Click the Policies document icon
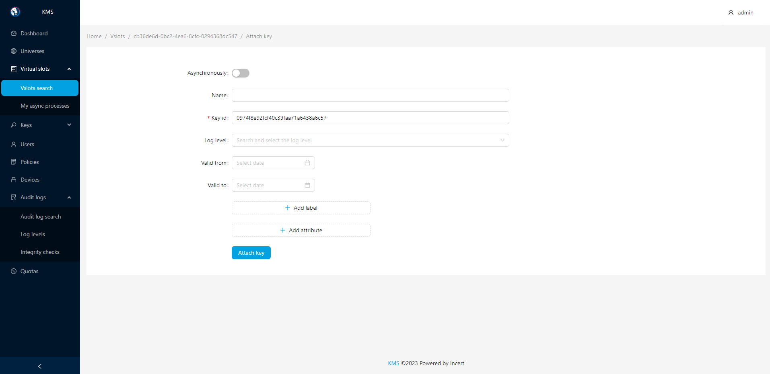 pyautogui.click(x=14, y=162)
